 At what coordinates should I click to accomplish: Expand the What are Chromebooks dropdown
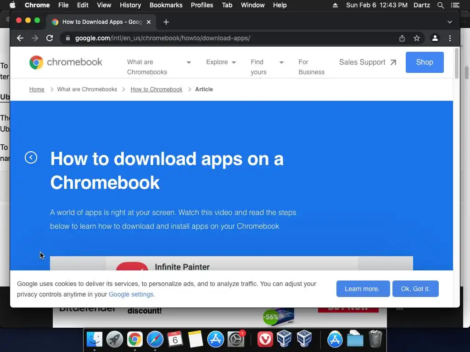click(189, 62)
